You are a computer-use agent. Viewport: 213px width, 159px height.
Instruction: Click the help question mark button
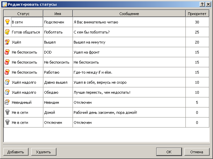tap(203, 4)
